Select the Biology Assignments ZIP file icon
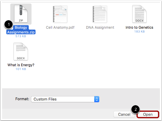The image size is (162, 121). (21, 14)
